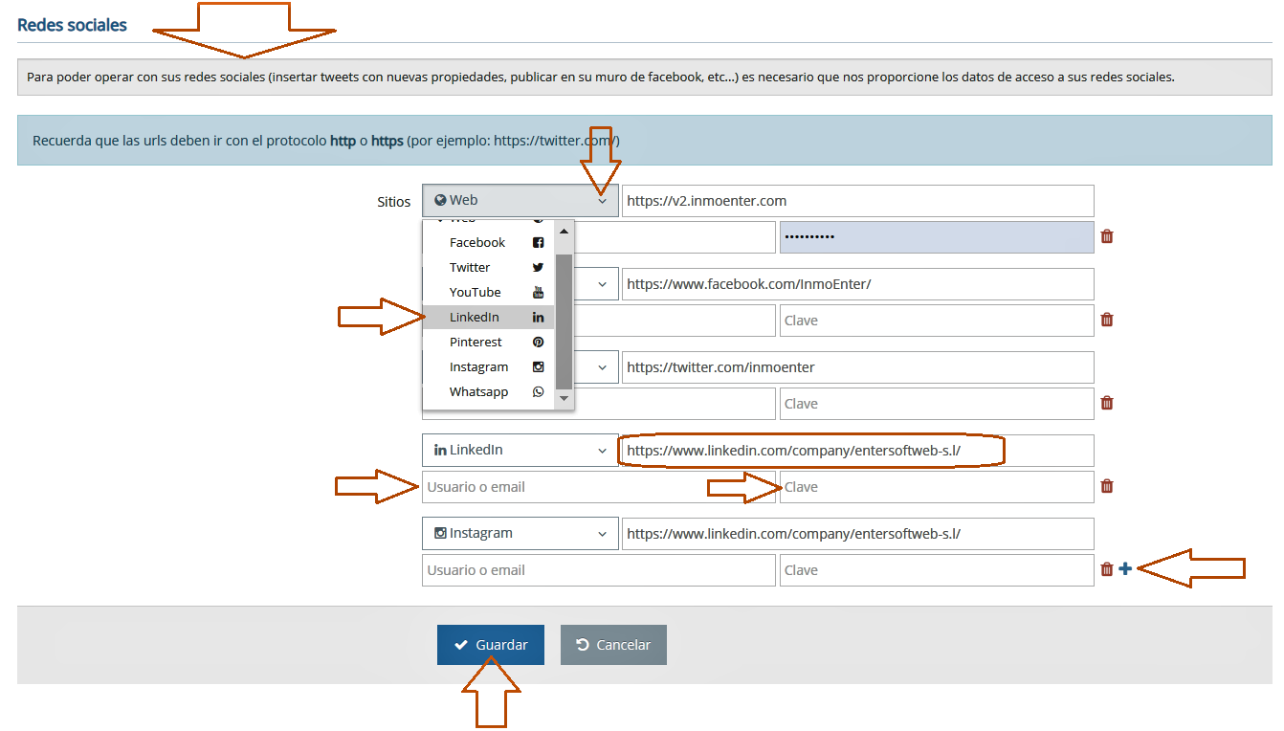Focus Usuario o email field in Instagram row
Screen dimensions: 1284x731
(599, 570)
